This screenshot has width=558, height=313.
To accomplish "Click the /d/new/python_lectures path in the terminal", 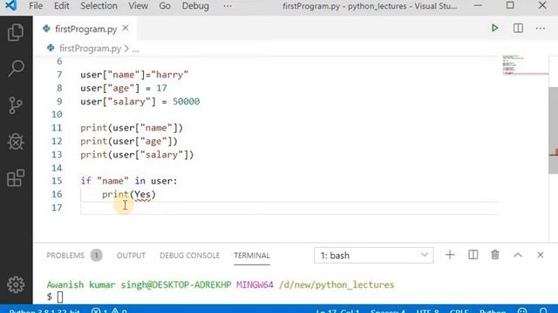I will 337,285.
